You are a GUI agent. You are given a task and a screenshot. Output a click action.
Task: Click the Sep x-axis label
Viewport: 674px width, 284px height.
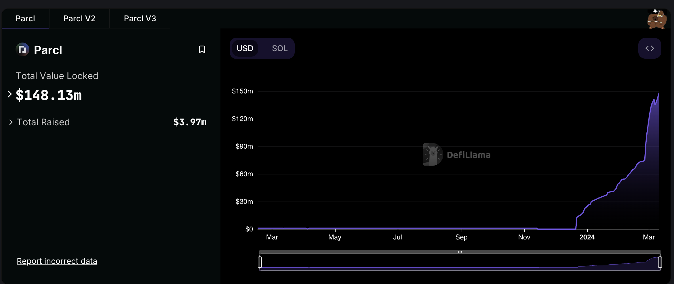click(461, 237)
